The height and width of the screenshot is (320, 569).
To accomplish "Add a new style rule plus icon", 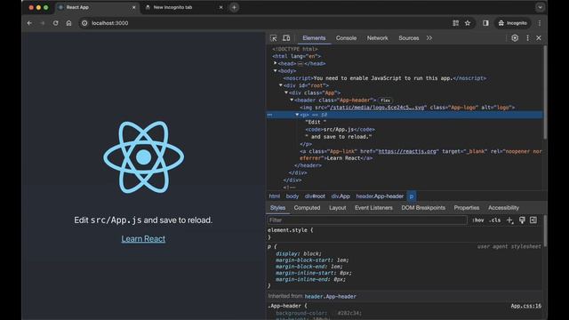I will (x=509, y=220).
